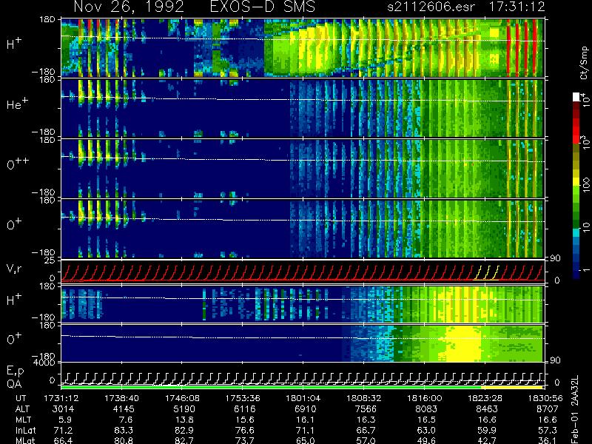
Task: Click the InLat value '63.0'
Action: point(426,430)
